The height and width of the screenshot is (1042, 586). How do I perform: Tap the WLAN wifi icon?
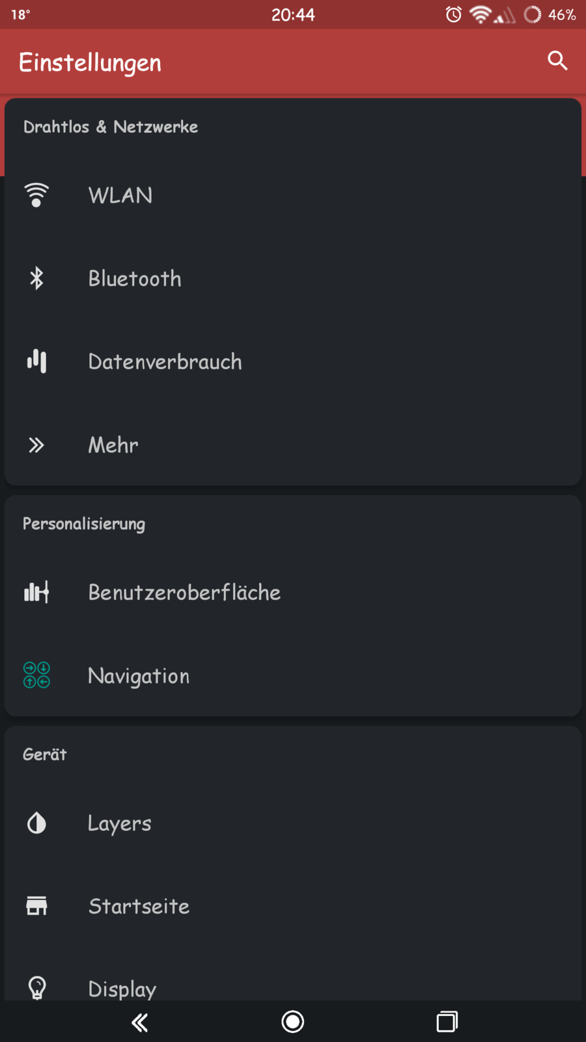(x=36, y=195)
